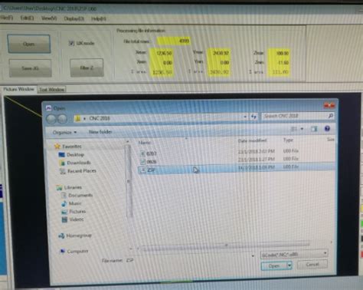This screenshot has width=363, height=290.
Task: Expand address bar path history dropdown
Action: pyautogui.click(x=245, y=117)
